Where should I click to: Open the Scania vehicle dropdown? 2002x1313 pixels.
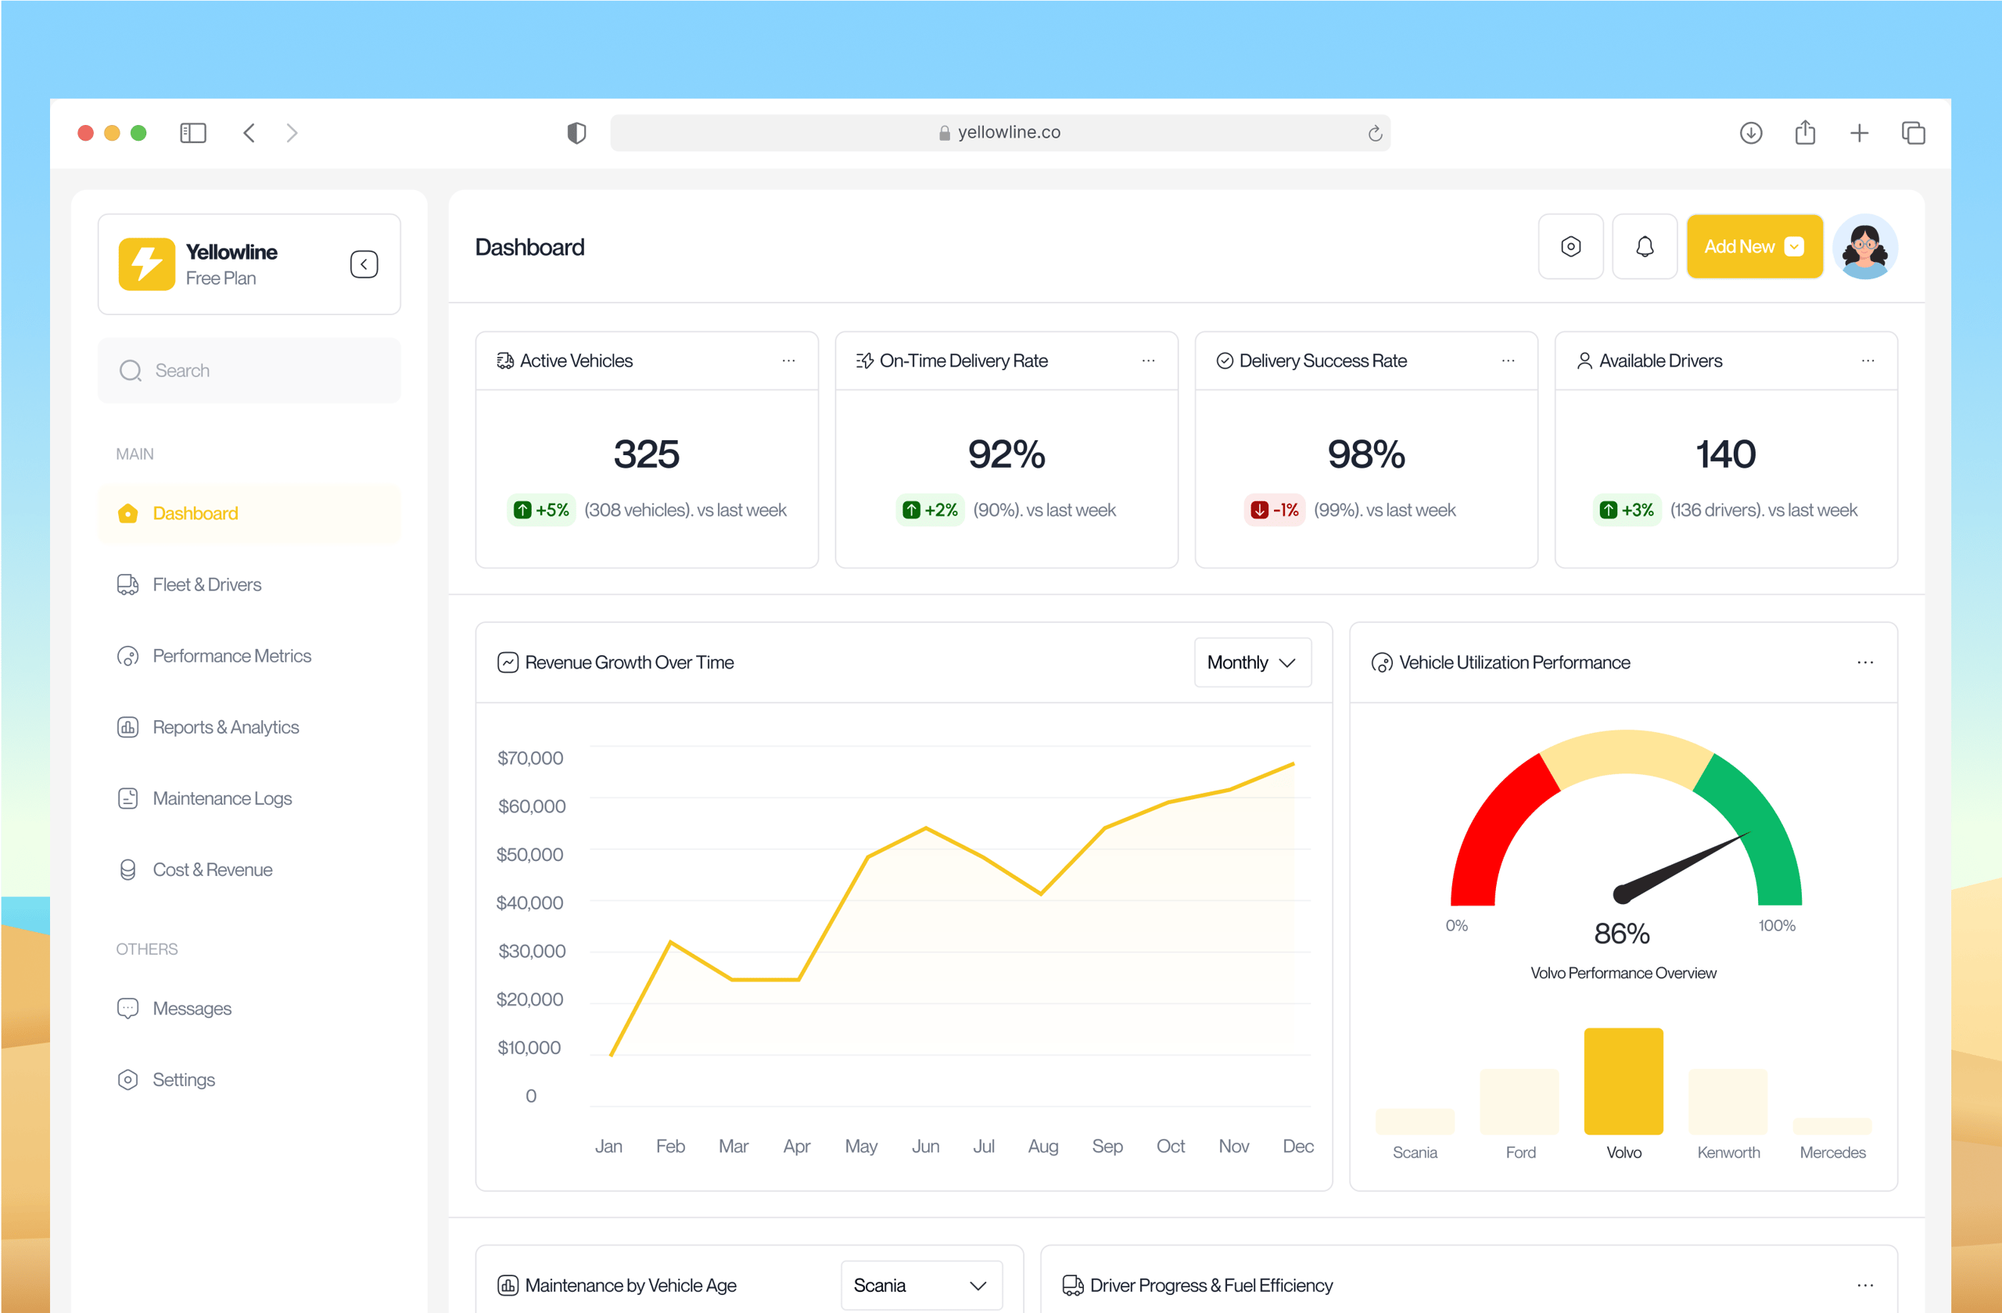(921, 1286)
